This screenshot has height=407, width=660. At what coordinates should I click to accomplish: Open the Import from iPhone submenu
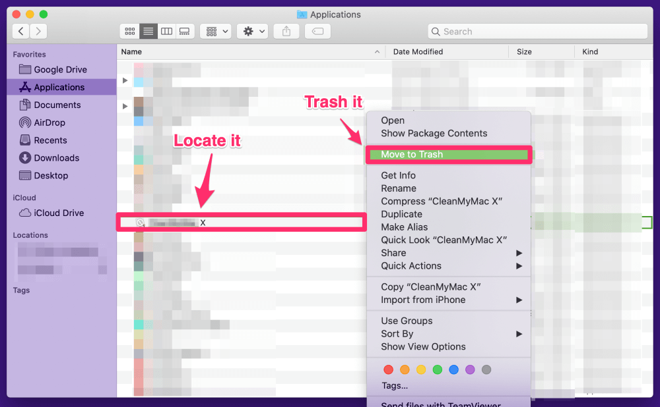[x=449, y=300]
